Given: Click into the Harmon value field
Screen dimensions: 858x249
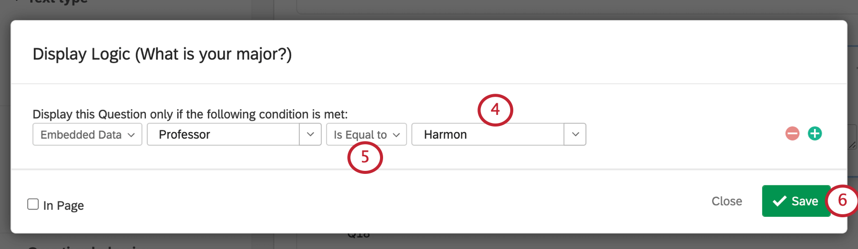Looking at the screenshot, I should tap(488, 135).
